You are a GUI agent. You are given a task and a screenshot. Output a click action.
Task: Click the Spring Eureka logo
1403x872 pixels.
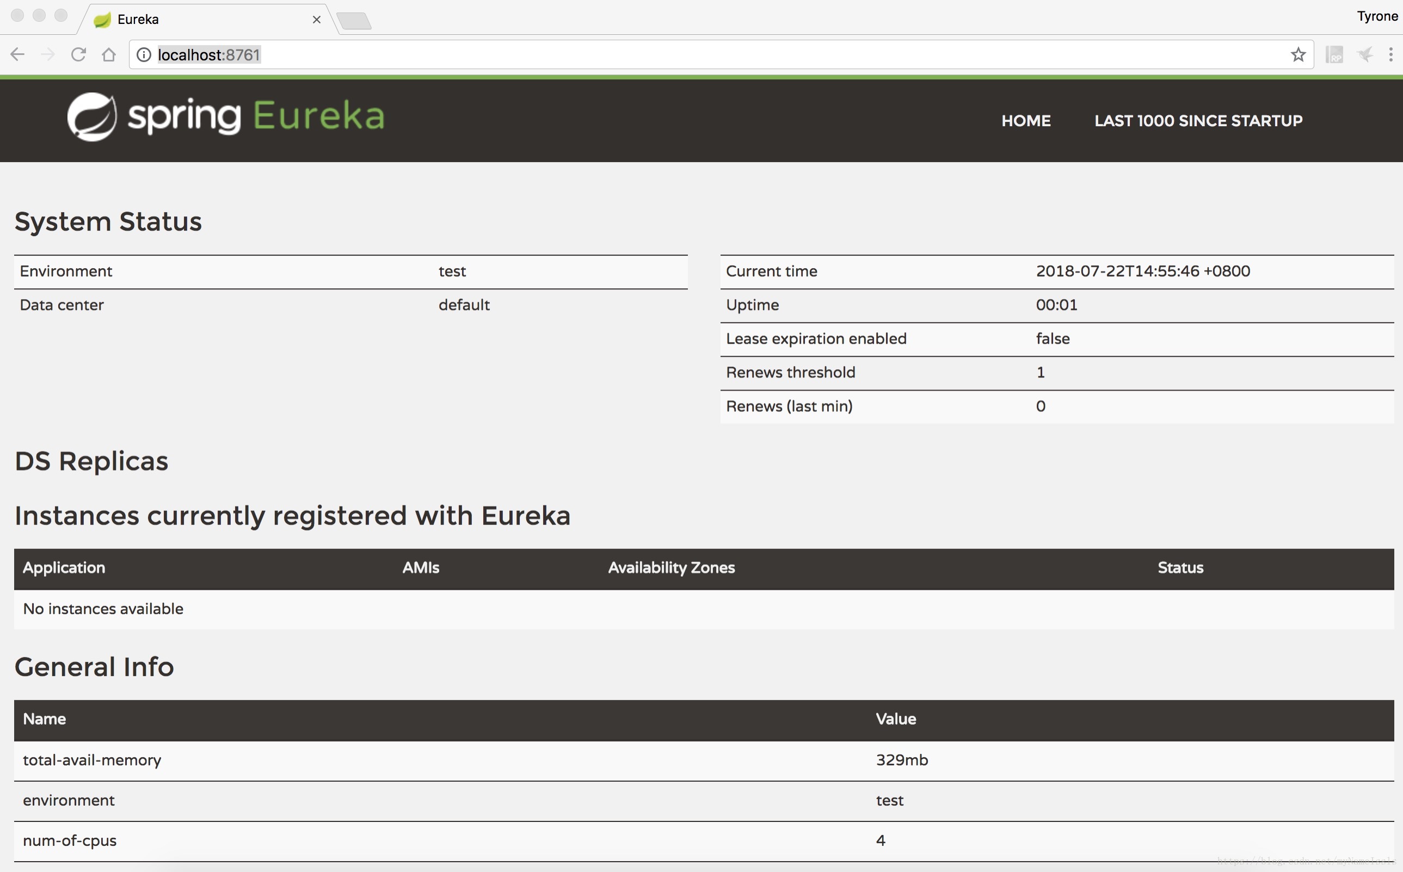pyautogui.click(x=225, y=116)
